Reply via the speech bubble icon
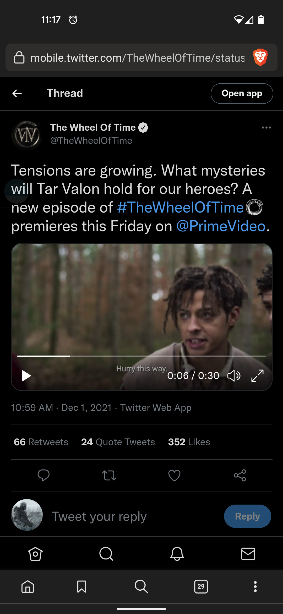Screen dimensions: 283x614 43,475
